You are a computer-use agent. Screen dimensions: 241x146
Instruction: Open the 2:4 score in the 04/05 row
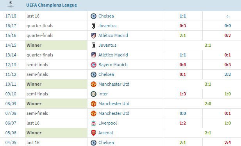[228, 142]
